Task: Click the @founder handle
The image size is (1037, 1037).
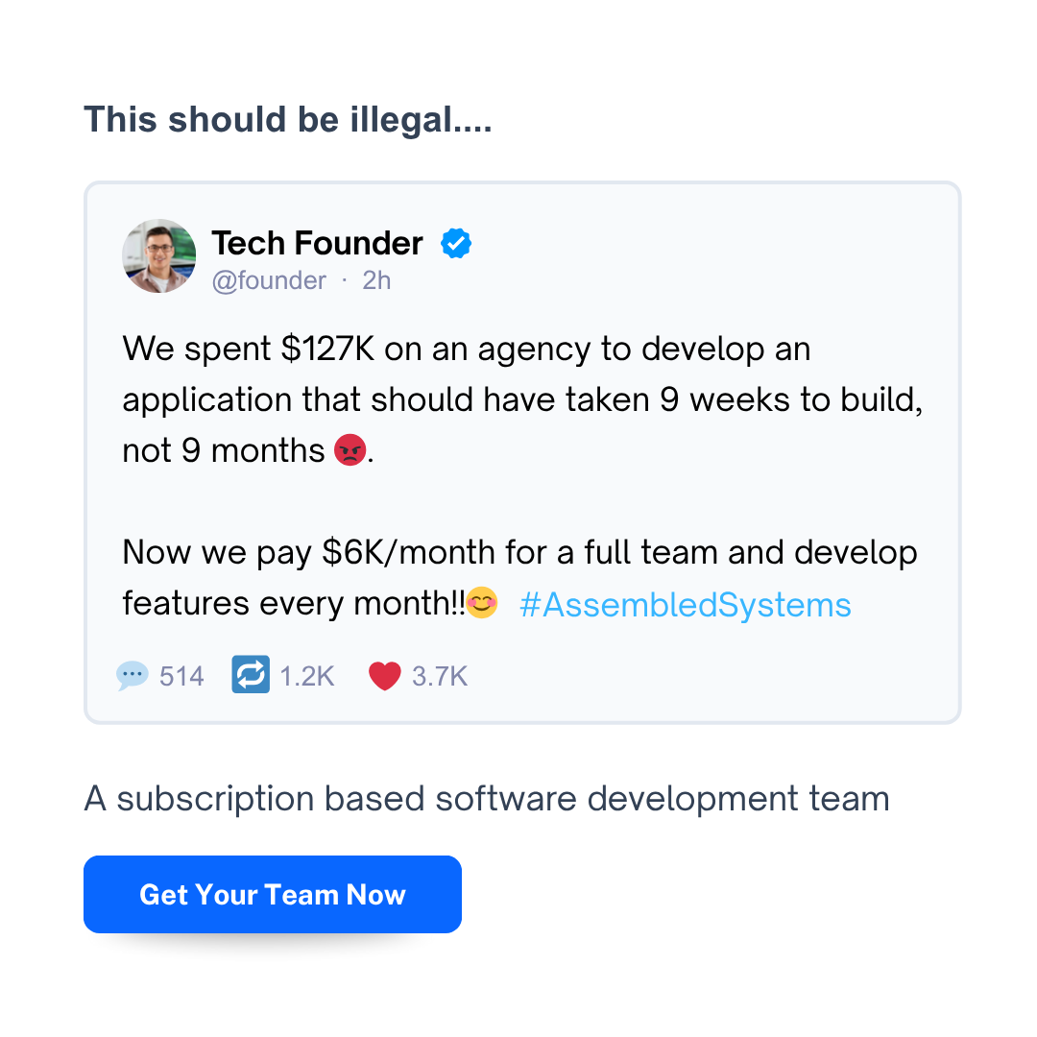Action: [270, 280]
